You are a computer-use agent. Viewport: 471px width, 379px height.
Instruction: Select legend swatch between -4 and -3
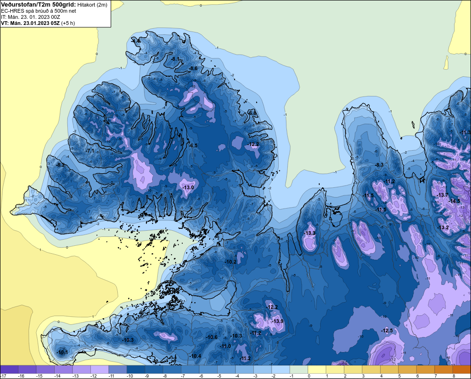click(244, 370)
